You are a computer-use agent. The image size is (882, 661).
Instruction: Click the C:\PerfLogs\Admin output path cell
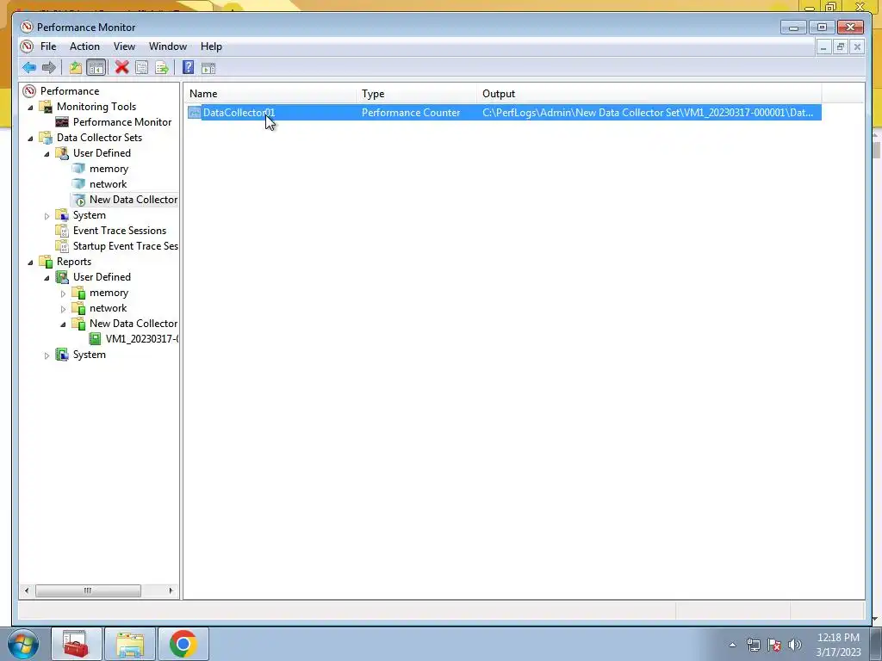click(648, 113)
